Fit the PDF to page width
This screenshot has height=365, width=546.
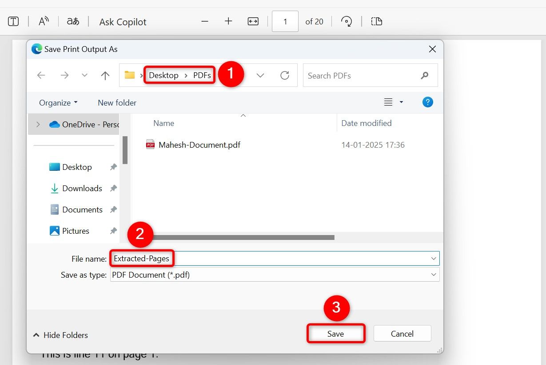[x=252, y=21]
